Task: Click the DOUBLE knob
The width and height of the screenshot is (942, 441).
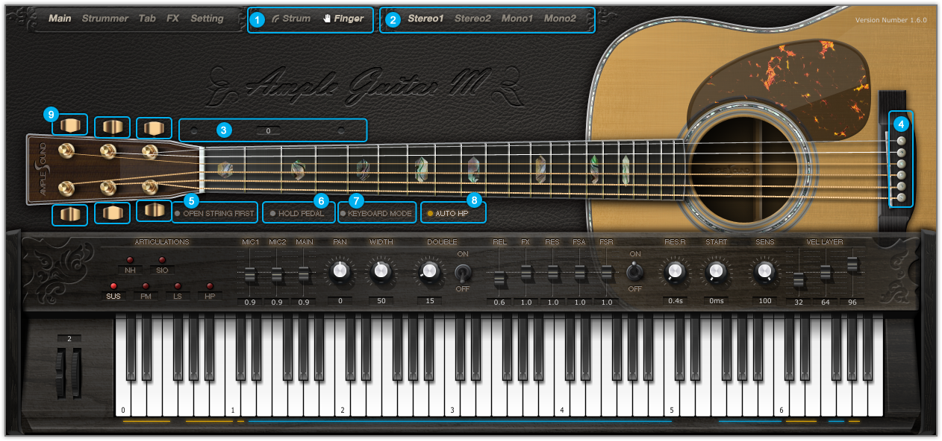Action: (428, 271)
